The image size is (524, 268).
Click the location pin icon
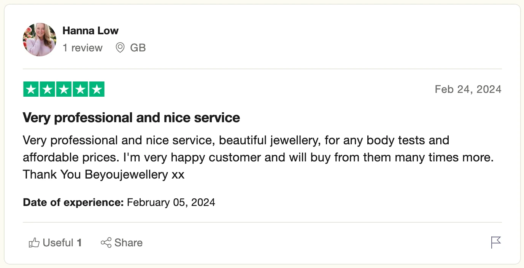pyautogui.click(x=120, y=48)
